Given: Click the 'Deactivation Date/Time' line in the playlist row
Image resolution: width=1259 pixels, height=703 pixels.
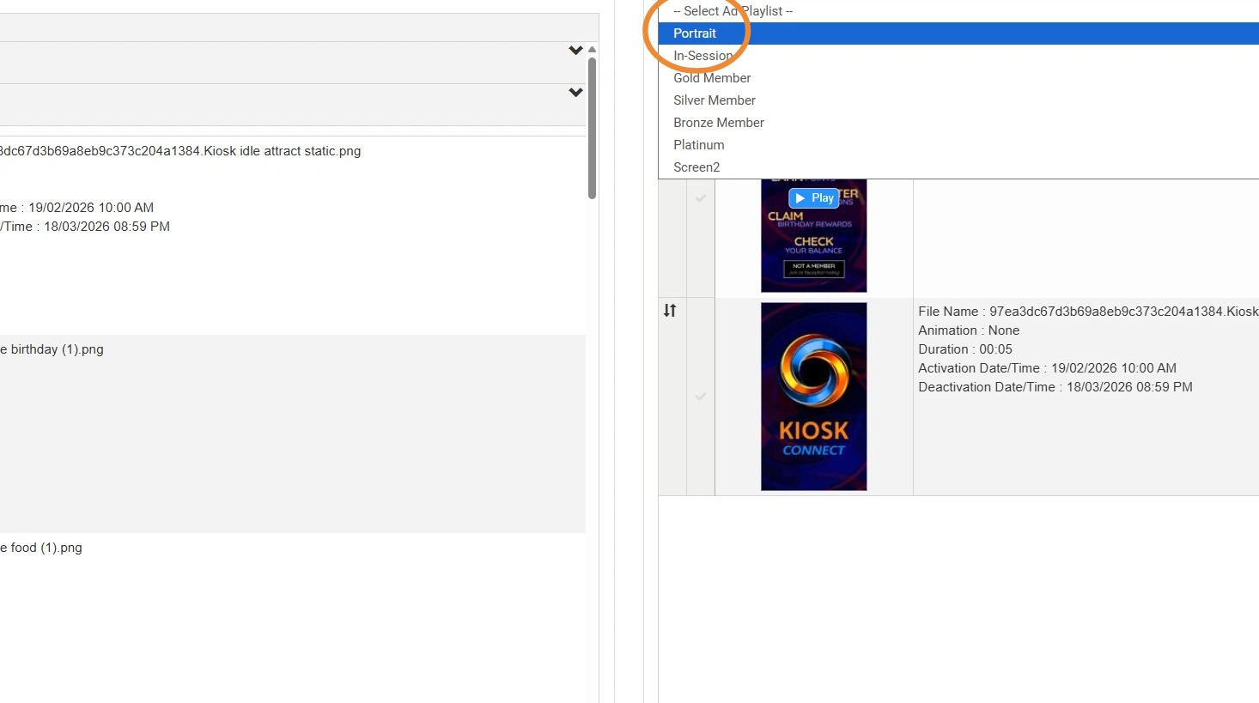Looking at the screenshot, I should coord(1055,387).
